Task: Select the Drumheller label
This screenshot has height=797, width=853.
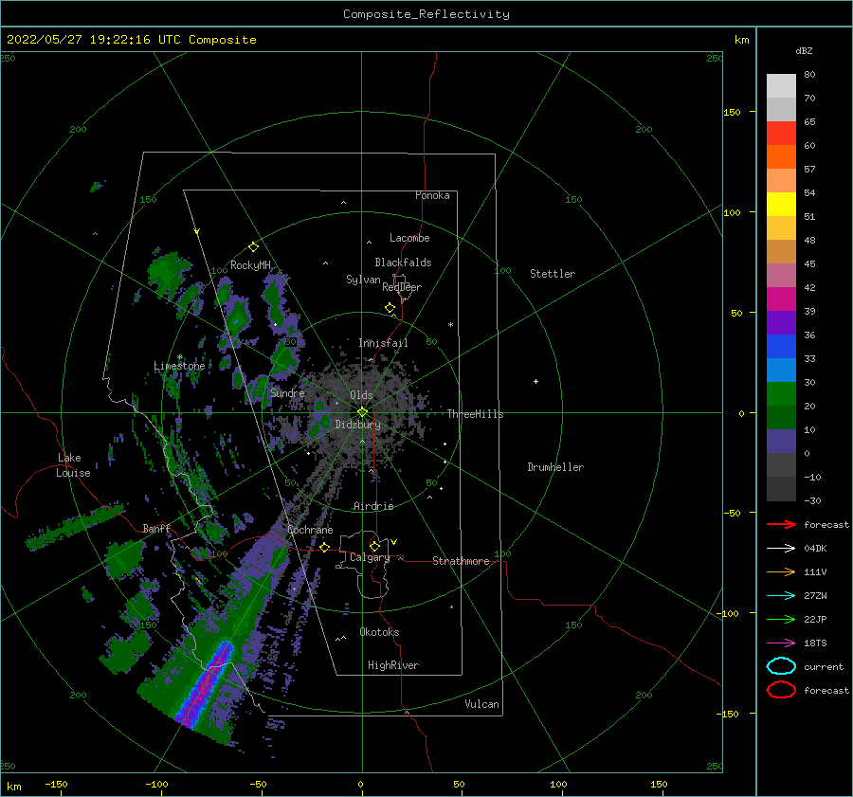Action: (555, 467)
